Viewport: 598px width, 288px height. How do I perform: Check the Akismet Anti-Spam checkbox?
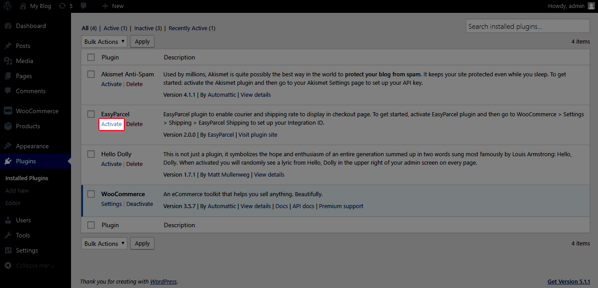(91, 74)
